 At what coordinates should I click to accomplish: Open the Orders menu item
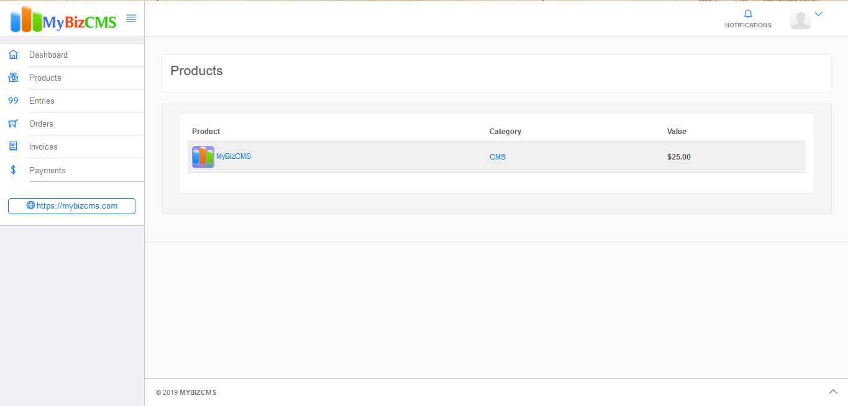click(41, 124)
